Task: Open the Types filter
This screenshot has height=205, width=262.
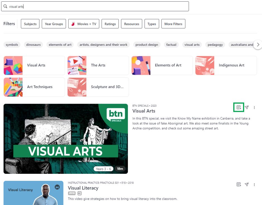Action: (x=152, y=24)
